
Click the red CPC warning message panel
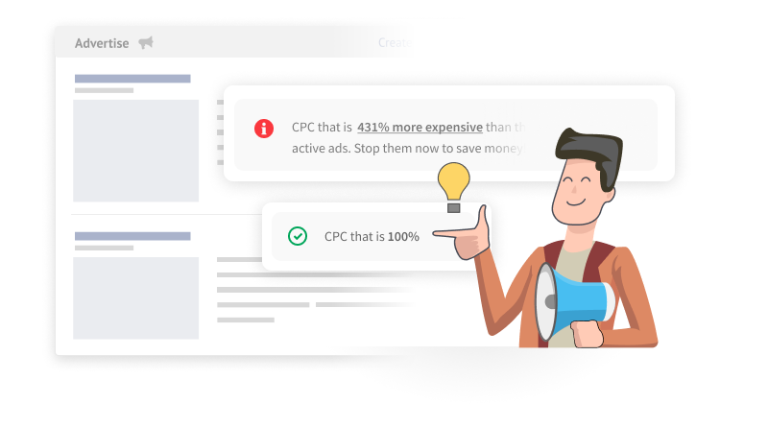[445, 134]
